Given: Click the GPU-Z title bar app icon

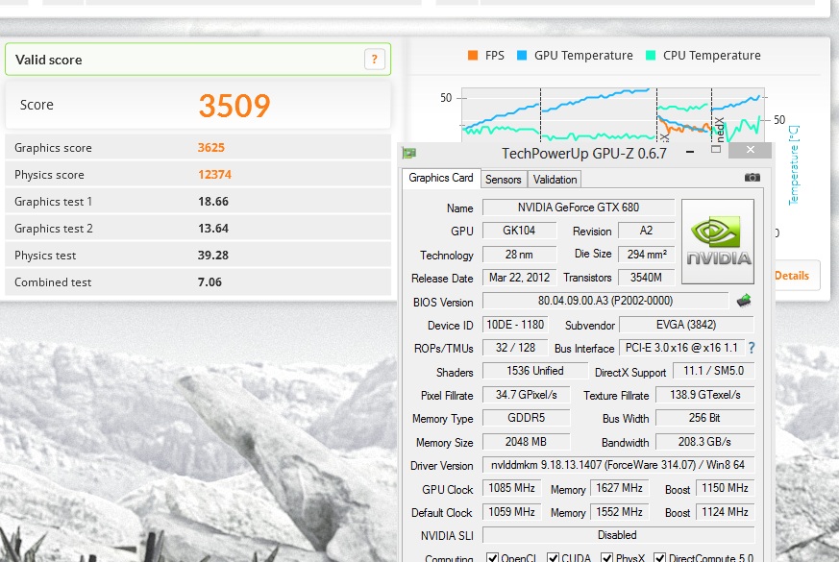Looking at the screenshot, I should tap(409, 154).
